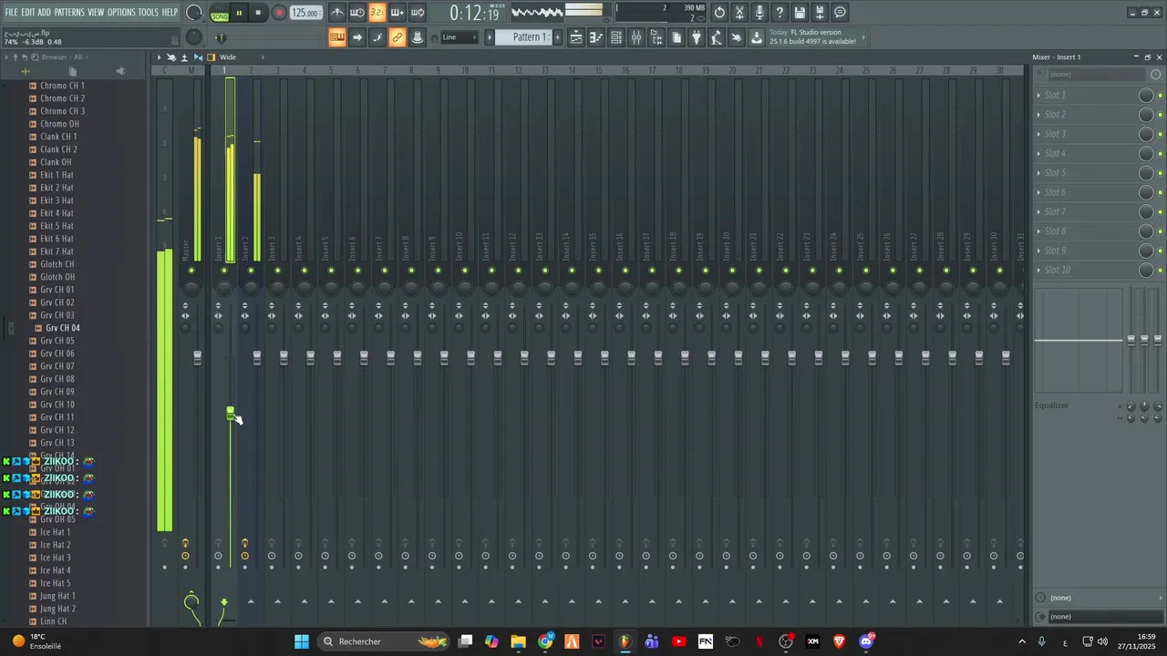Mute Insert 30 with its green light
The width and height of the screenshot is (1167, 656).
(x=1000, y=271)
